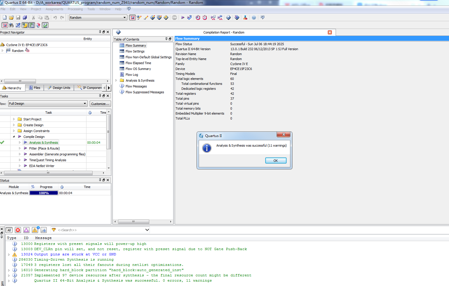This screenshot has width=449, height=286.
Task: Open the Random revision dropdown in toolbar
Action: pyautogui.click(x=125, y=17)
